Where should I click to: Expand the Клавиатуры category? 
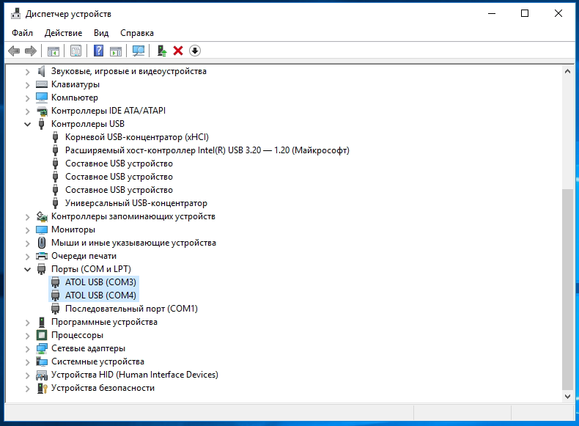point(28,84)
